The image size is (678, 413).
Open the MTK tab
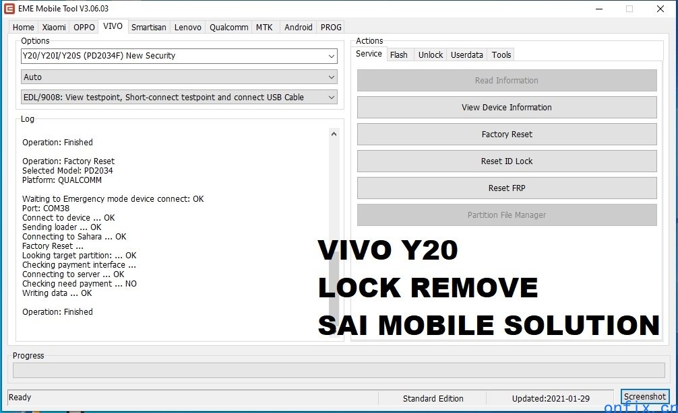(264, 27)
